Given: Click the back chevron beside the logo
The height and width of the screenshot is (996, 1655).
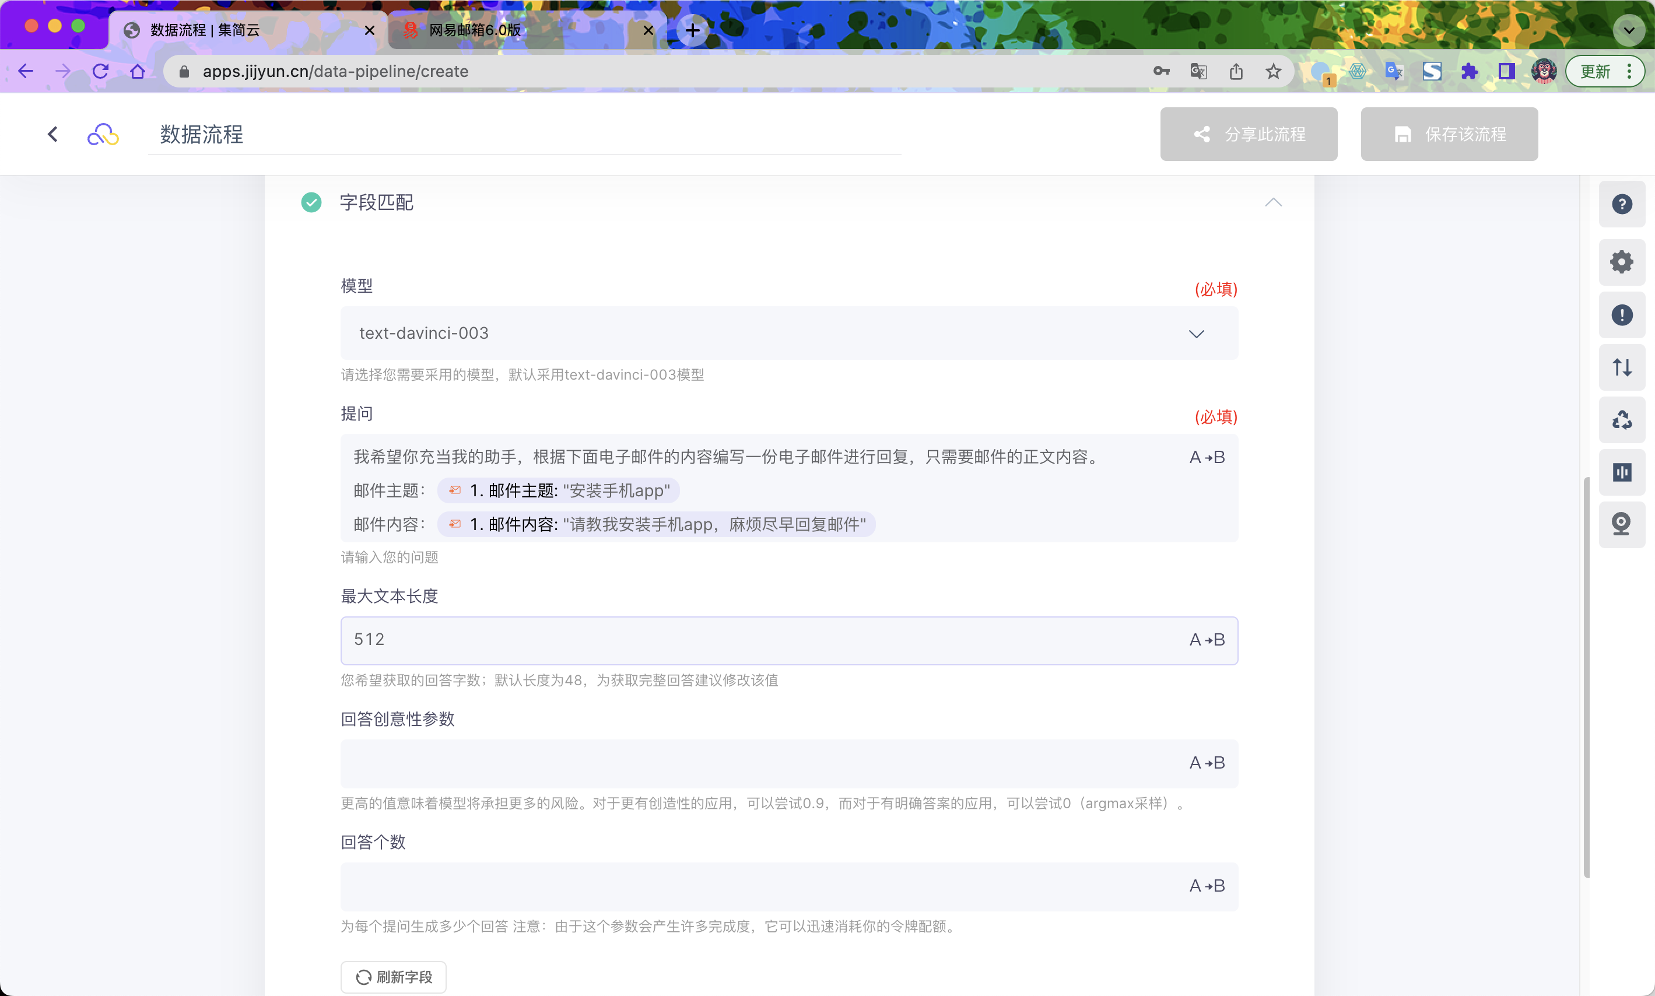Looking at the screenshot, I should point(53,134).
